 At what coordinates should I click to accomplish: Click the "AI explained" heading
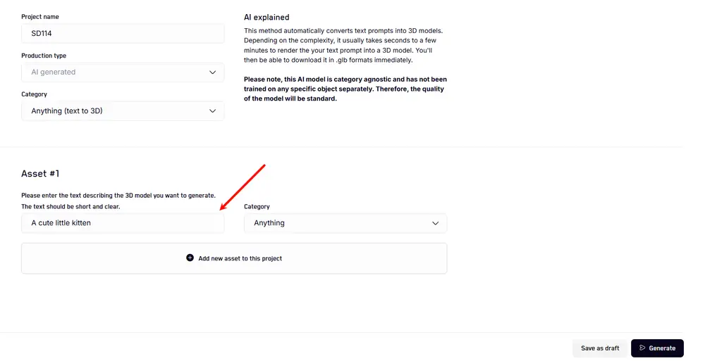[x=266, y=17]
